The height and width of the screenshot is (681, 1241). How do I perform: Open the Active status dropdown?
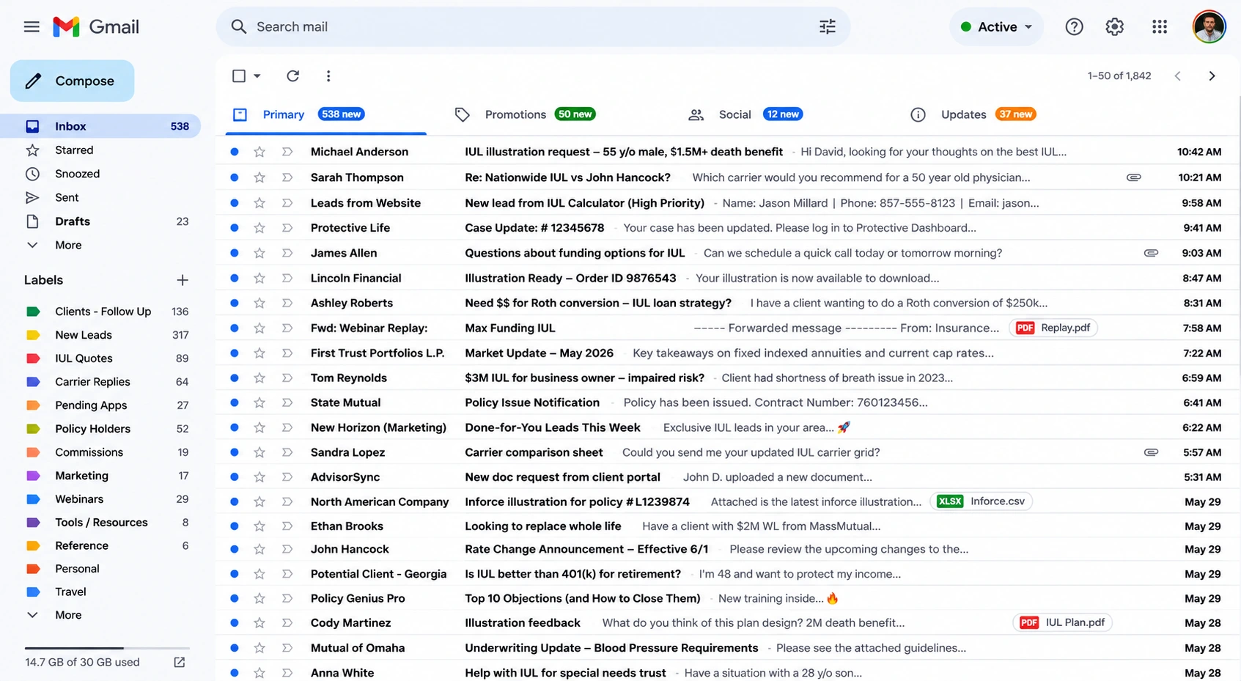pyautogui.click(x=996, y=27)
